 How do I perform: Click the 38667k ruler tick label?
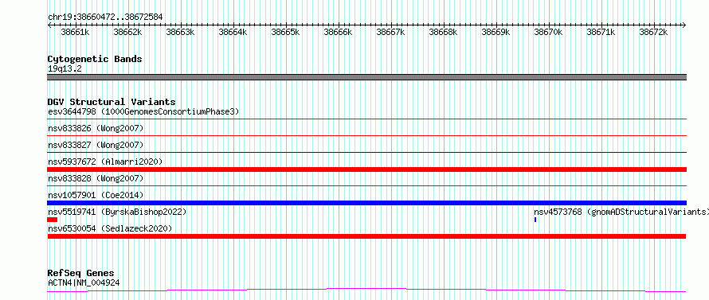[390, 32]
